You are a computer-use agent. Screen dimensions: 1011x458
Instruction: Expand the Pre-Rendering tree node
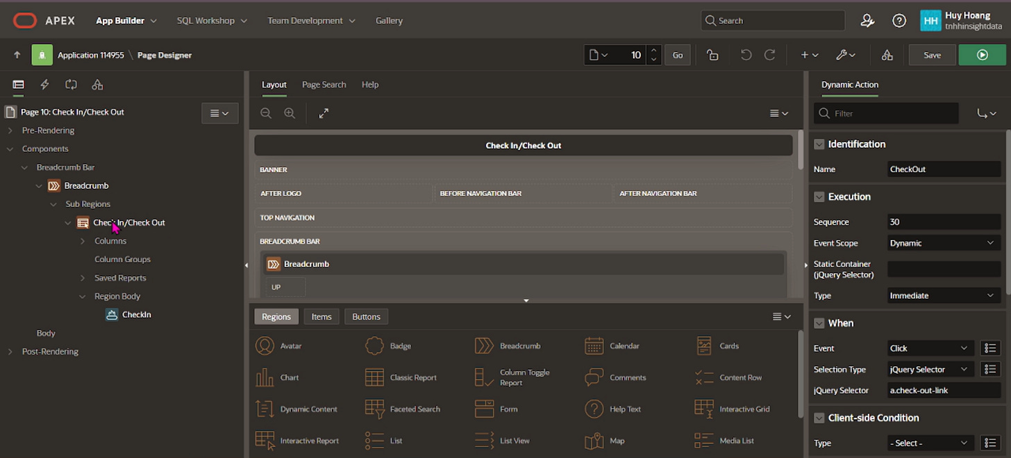tap(10, 130)
